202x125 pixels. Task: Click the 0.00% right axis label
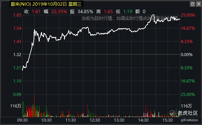187,54
